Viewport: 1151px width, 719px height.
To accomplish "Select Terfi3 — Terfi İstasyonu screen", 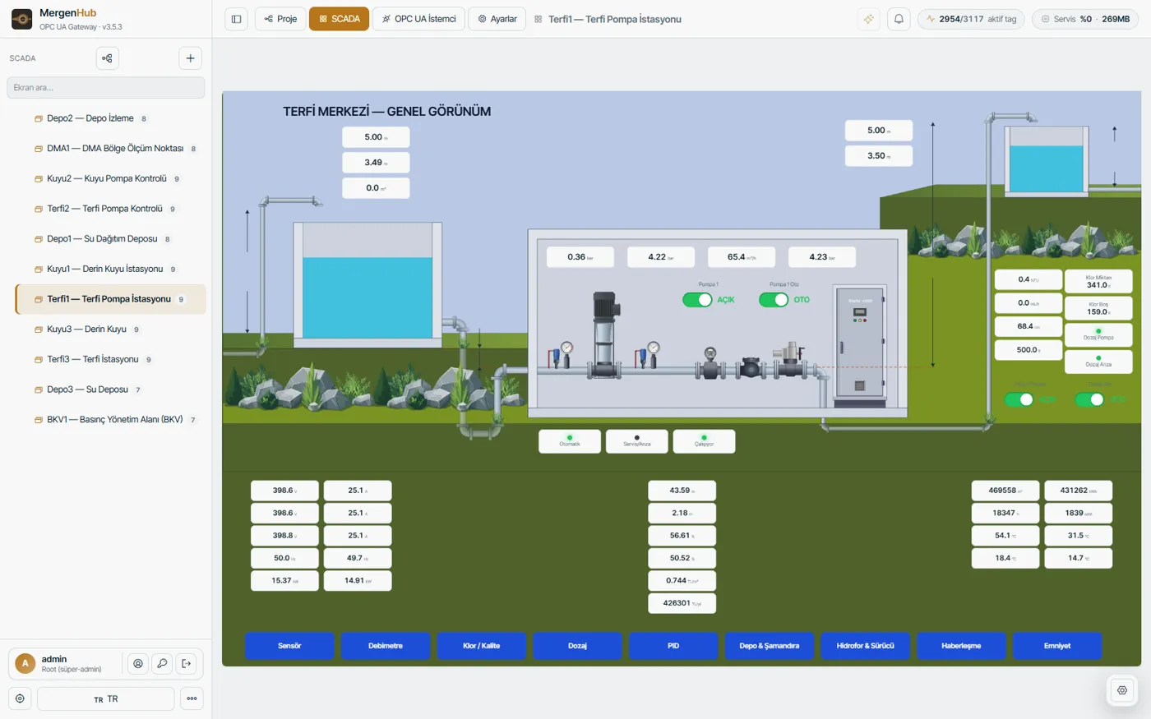I will coord(110,359).
